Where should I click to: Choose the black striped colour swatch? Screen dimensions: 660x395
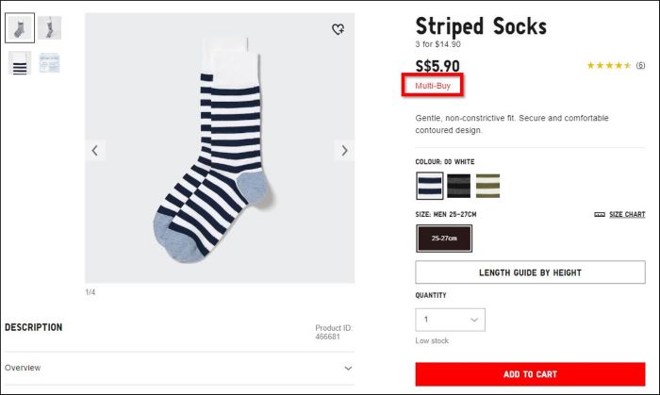(459, 186)
